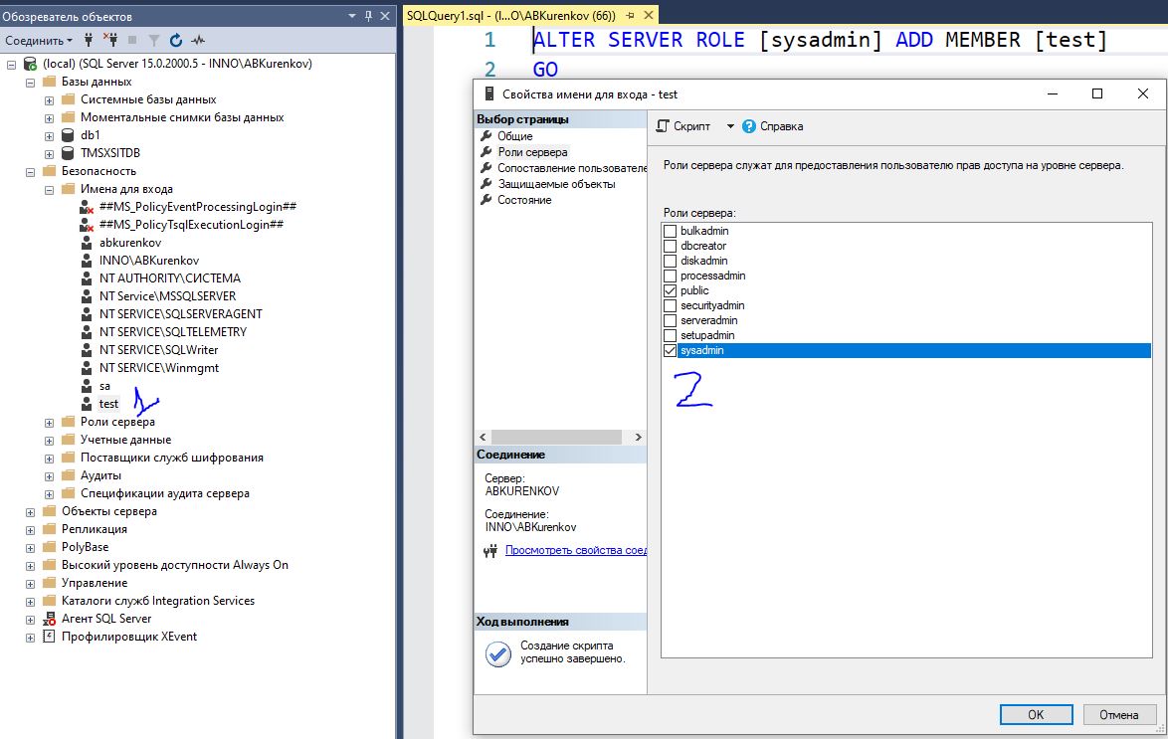This screenshot has height=739, width=1168.
Task: Refresh the Object Explorer tree
Action: 176,41
